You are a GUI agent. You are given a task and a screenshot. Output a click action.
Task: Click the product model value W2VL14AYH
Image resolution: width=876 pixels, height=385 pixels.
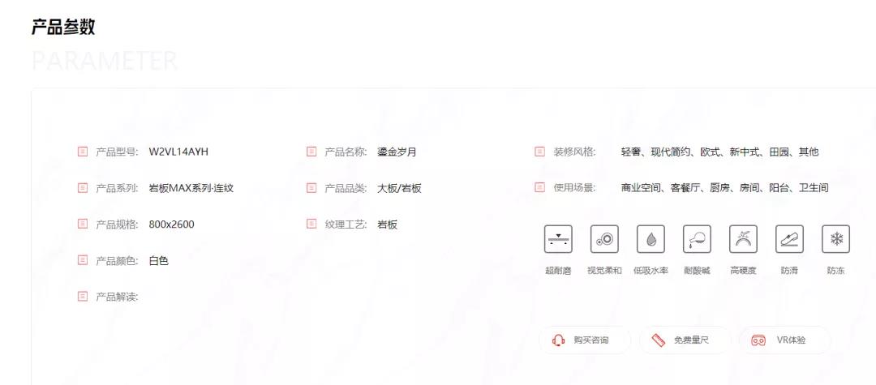178,152
